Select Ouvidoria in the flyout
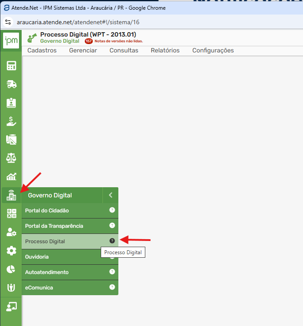The height and width of the screenshot is (326, 303). (x=70, y=257)
